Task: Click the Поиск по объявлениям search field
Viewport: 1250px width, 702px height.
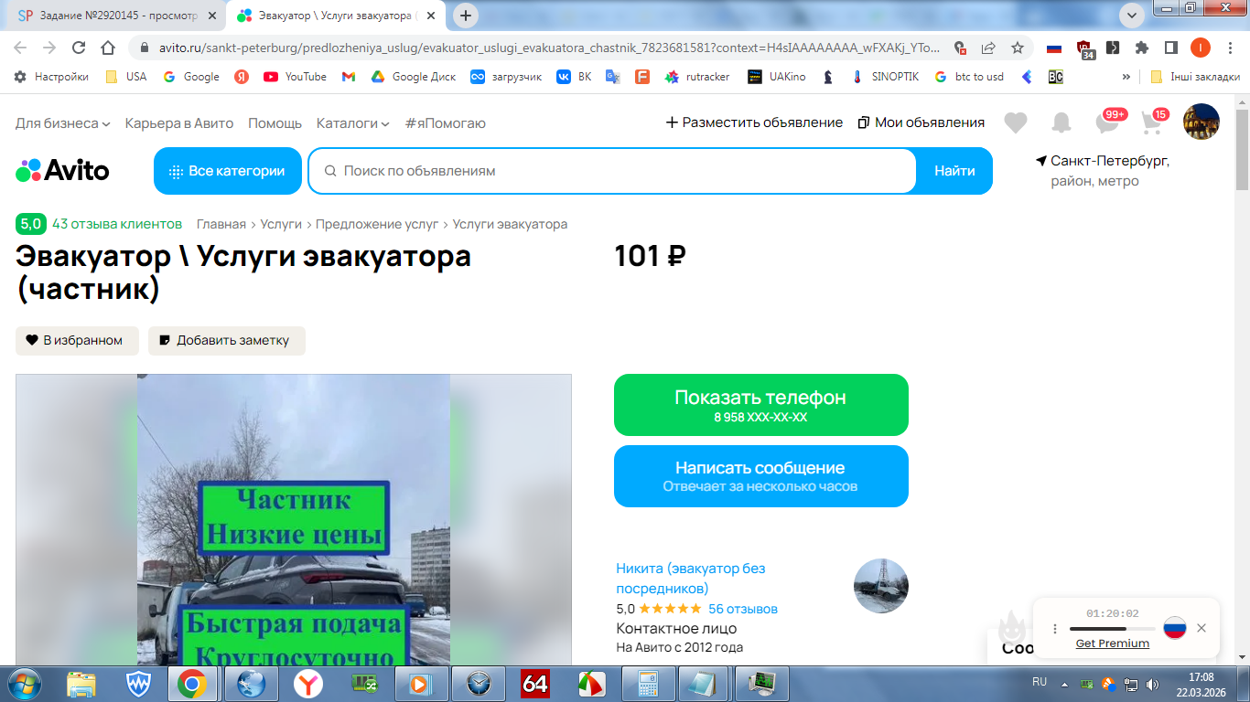Action: 612,171
